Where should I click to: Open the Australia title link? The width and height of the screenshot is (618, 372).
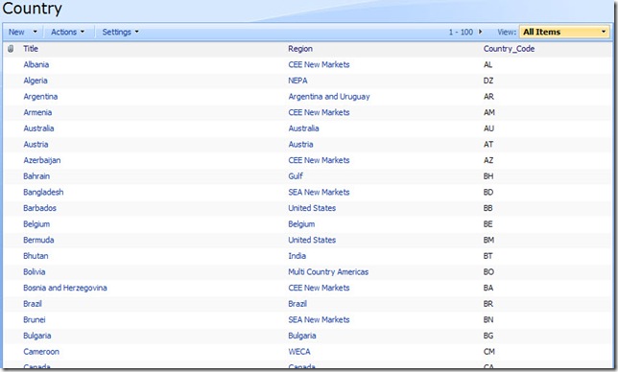click(x=38, y=128)
